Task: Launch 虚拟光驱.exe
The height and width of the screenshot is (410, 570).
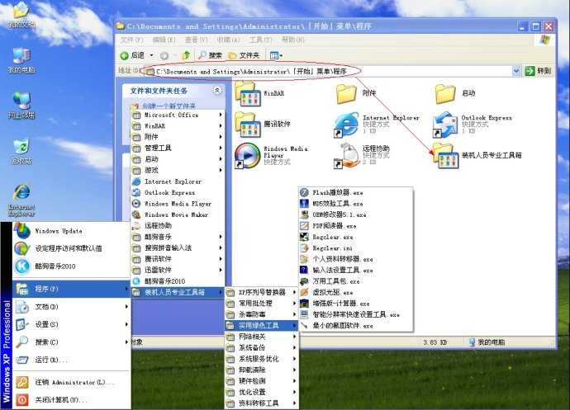Action: (x=355, y=292)
